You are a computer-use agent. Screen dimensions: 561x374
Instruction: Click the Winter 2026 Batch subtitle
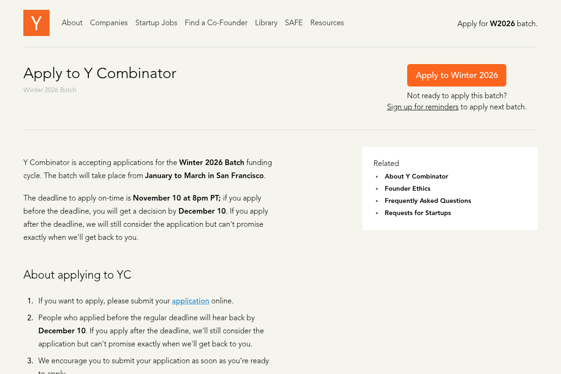click(x=50, y=90)
